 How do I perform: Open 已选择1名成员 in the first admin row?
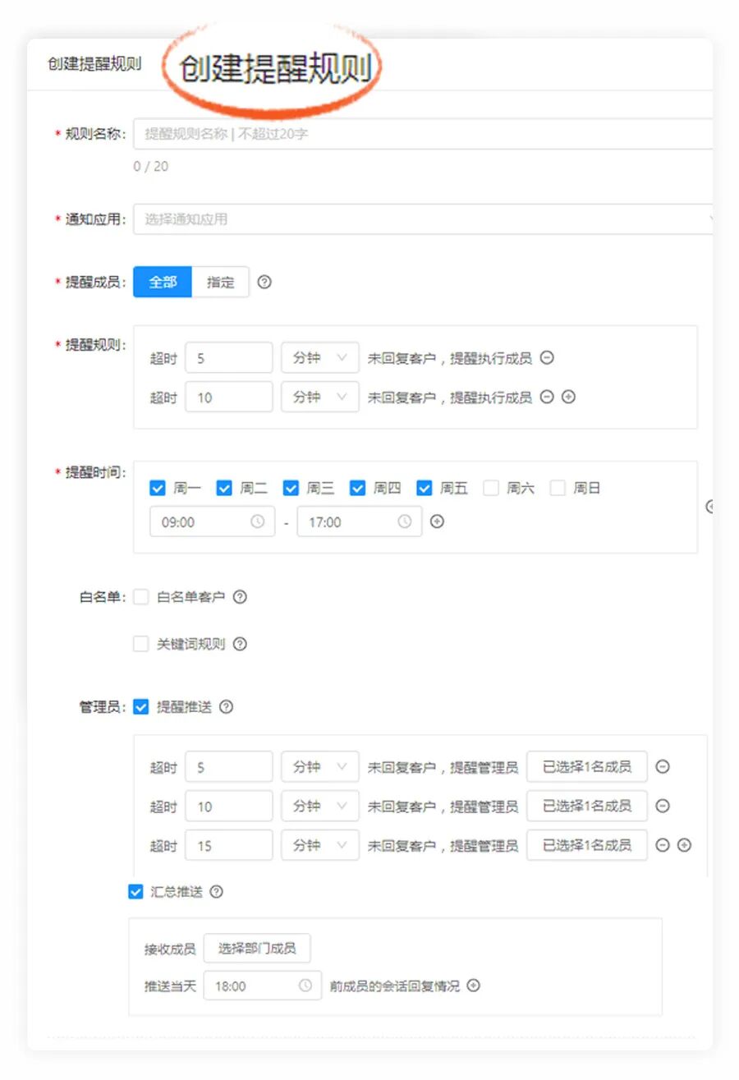587,766
